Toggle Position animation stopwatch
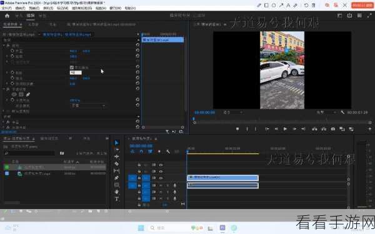 pos(12,51)
